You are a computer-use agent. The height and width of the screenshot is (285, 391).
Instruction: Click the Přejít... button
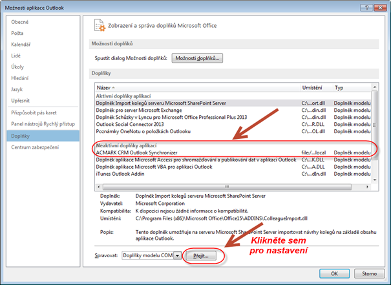(x=201, y=256)
